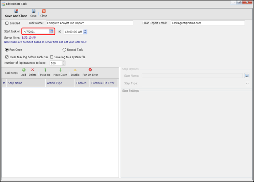Minimize the Edit Remote Task window

tap(233, 2)
